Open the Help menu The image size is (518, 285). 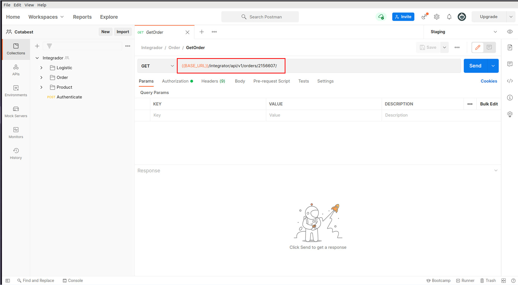click(42, 5)
